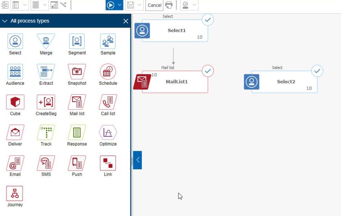Select the Deliver process icon

pyautogui.click(x=15, y=132)
